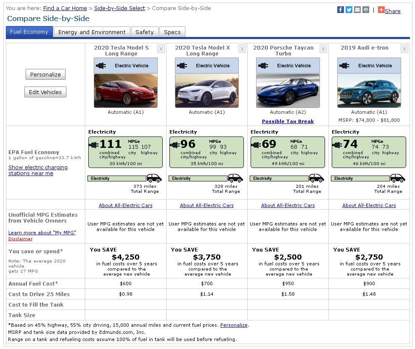Click the blue Porsche Taycan Turbo photo

tap(288, 91)
